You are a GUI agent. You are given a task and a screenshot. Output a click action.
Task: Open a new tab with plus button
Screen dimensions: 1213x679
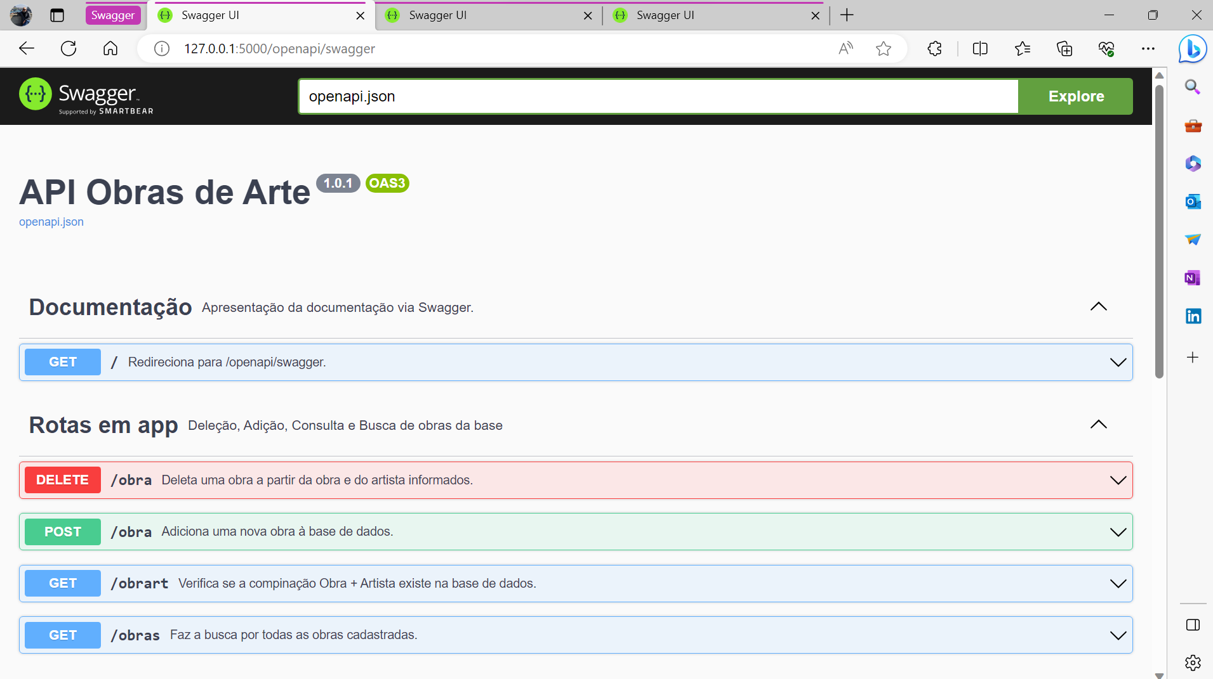847,15
